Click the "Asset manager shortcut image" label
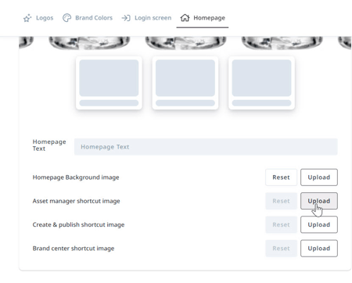 77,201
